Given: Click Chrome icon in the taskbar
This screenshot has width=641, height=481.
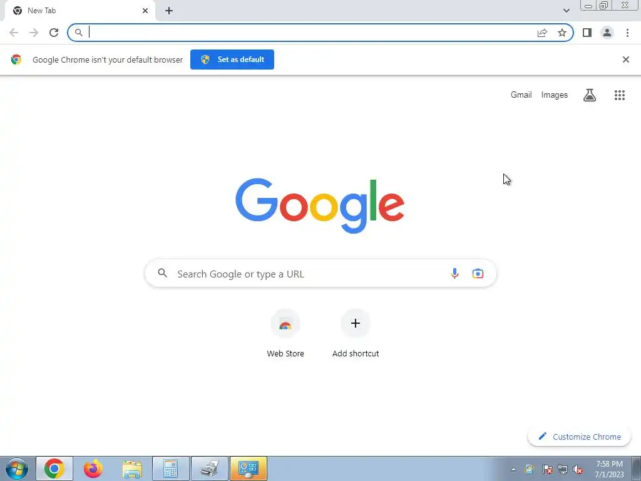Looking at the screenshot, I should click(x=54, y=468).
